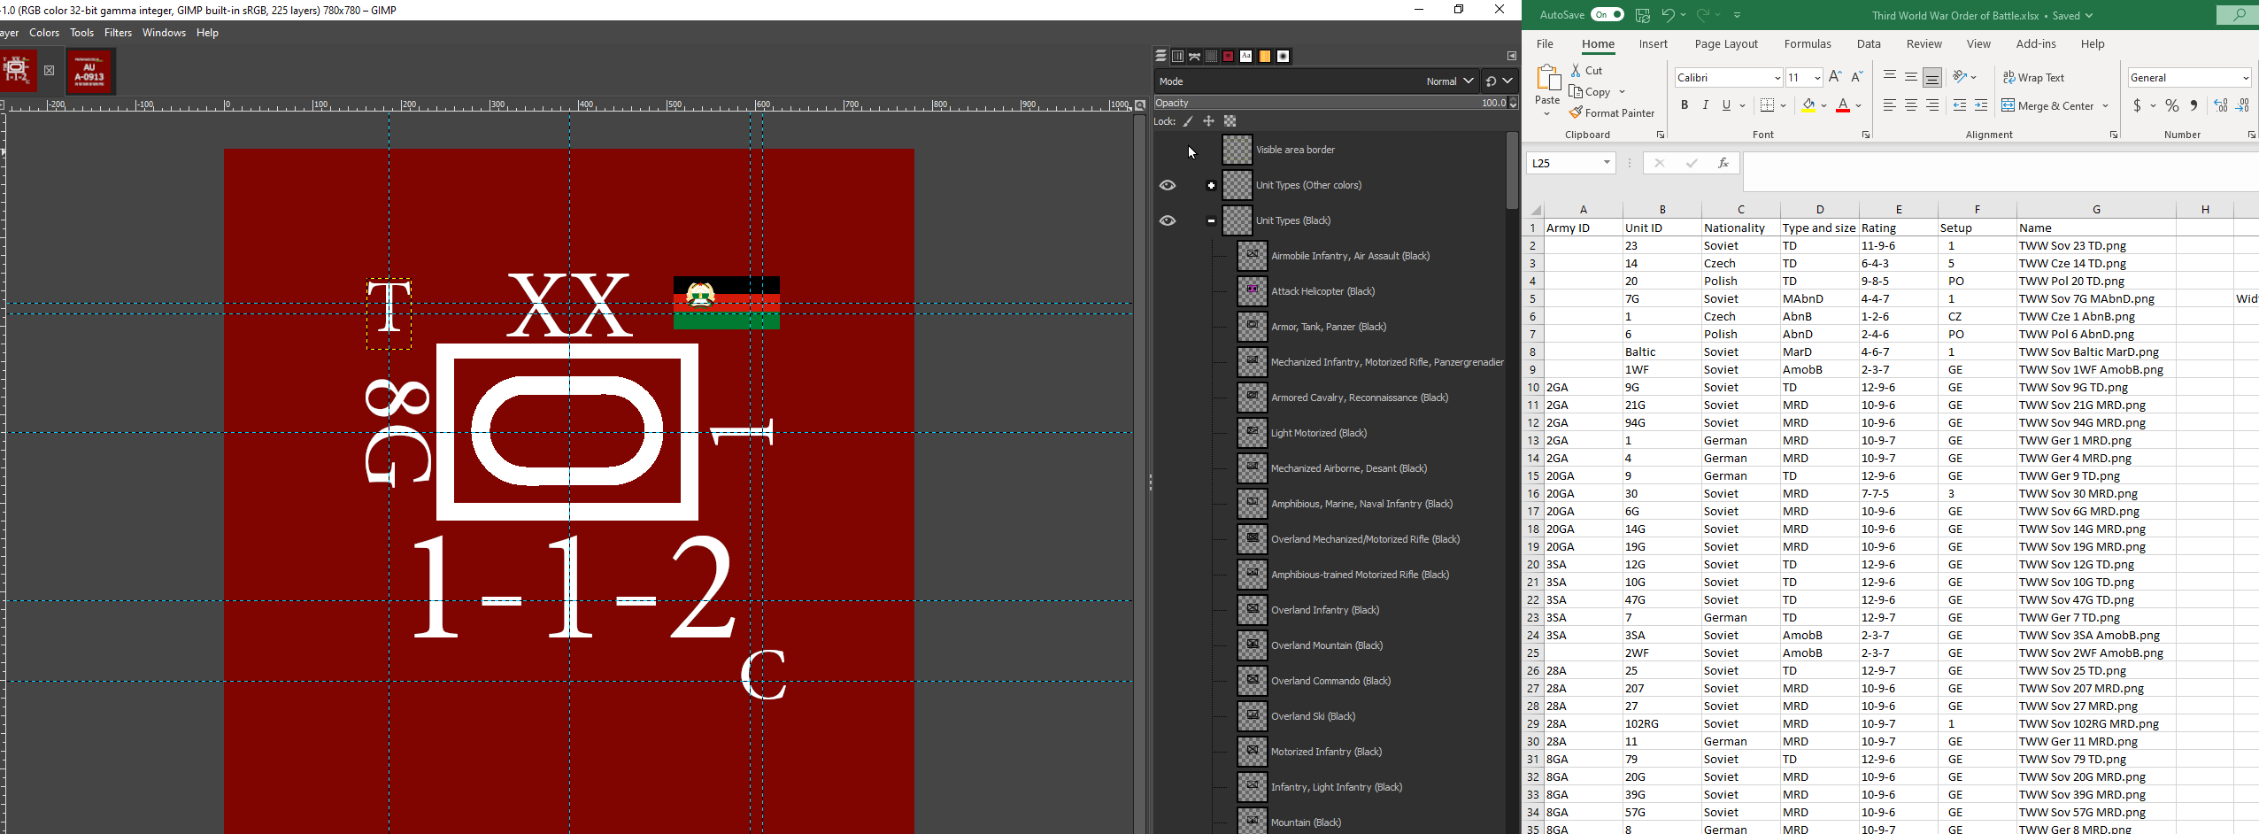
Task: Click the Wrap Text button
Action: [2033, 78]
